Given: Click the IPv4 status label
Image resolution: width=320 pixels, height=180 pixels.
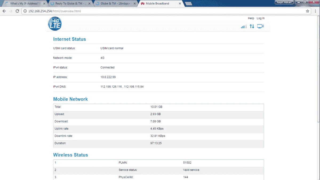Looking at the screenshot, I should pos(61,67).
